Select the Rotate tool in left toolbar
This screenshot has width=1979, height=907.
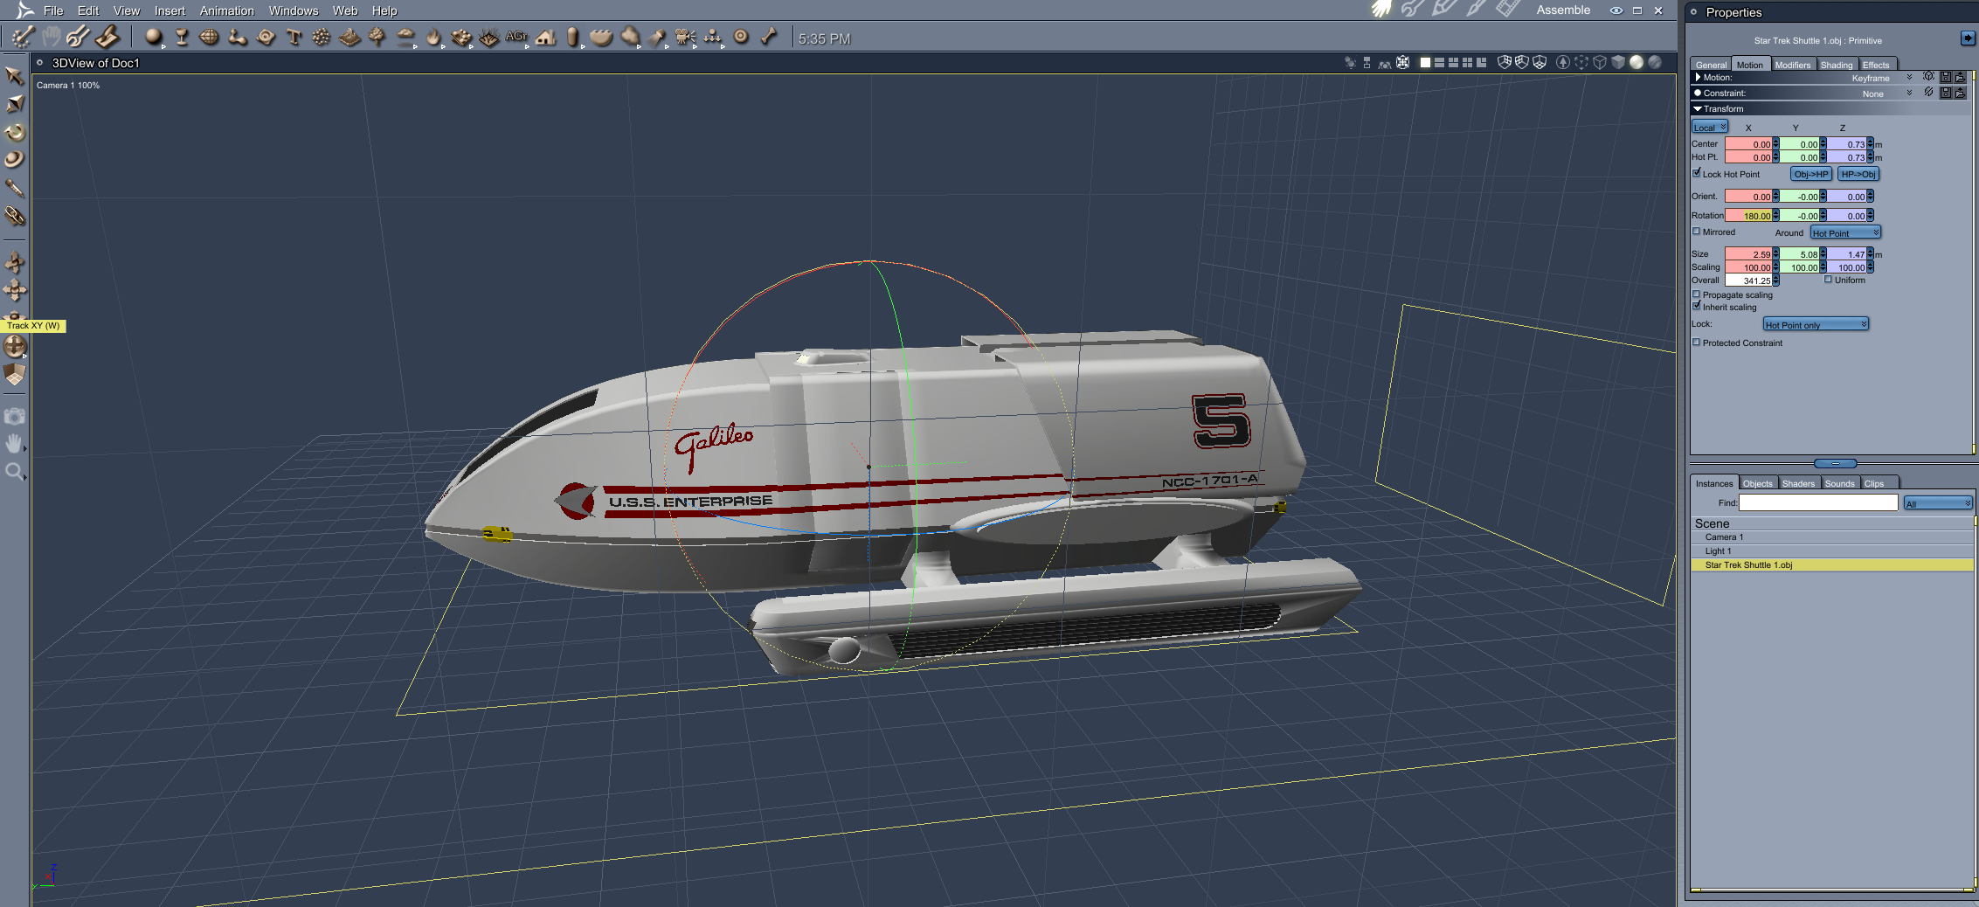[x=15, y=132]
